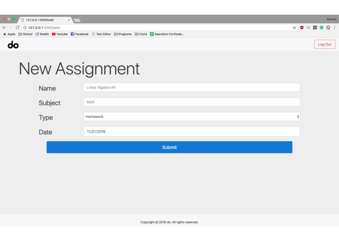Open the Youtube bookmark
339x241 pixels.
point(60,34)
